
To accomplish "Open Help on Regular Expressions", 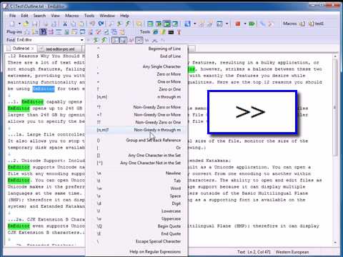I will [137, 251].
